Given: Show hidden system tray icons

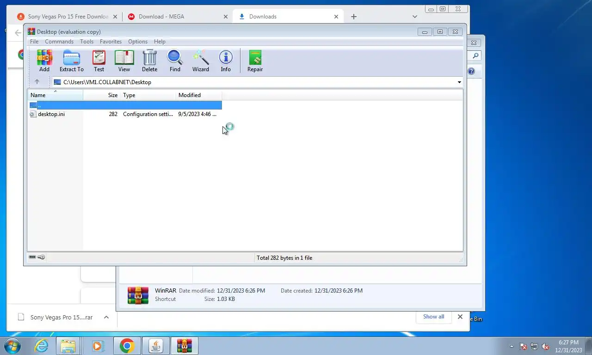Looking at the screenshot, I should point(512,346).
